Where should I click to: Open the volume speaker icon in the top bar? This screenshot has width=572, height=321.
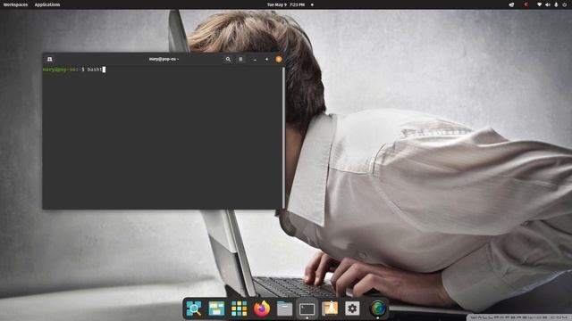(548, 4)
